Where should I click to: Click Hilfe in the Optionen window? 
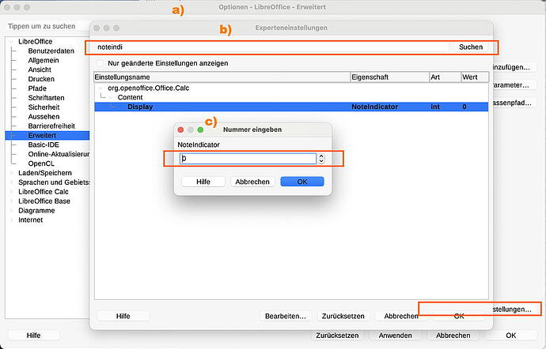[33, 336]
